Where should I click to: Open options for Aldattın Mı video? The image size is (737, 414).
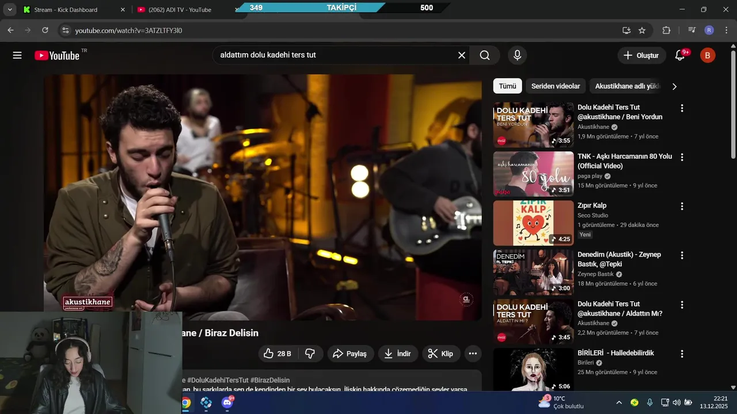682,305
